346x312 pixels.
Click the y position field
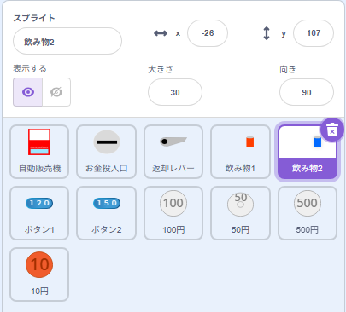coord(314,33)
